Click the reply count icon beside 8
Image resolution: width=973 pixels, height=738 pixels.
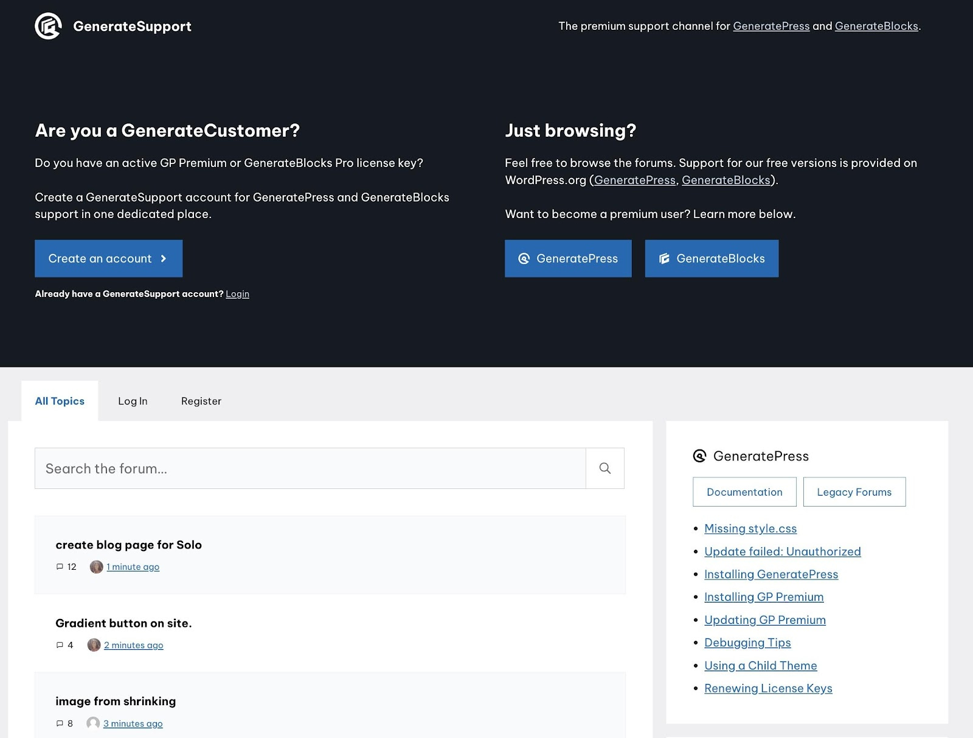(60, 723)
